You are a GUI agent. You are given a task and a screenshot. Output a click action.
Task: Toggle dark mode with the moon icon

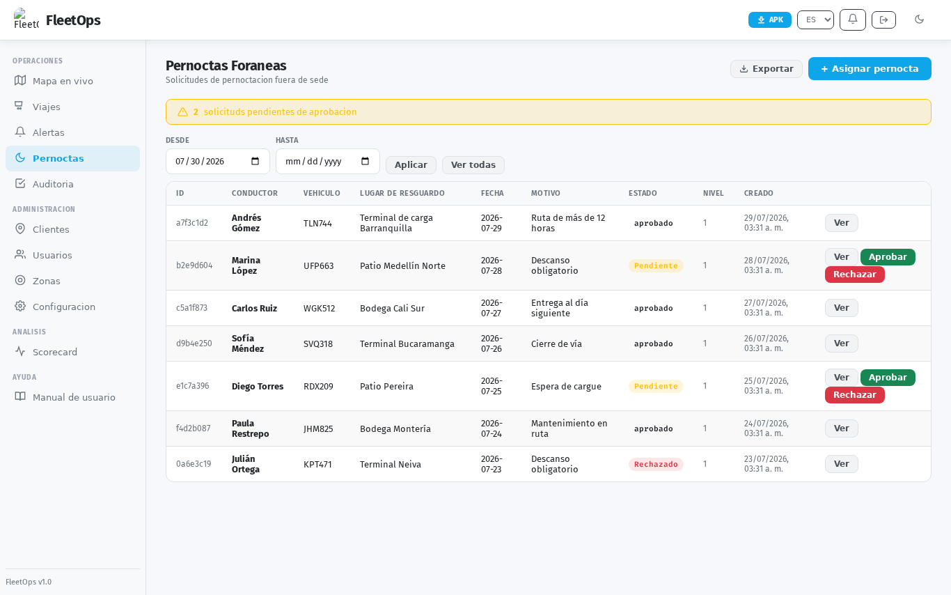(919, 20)
